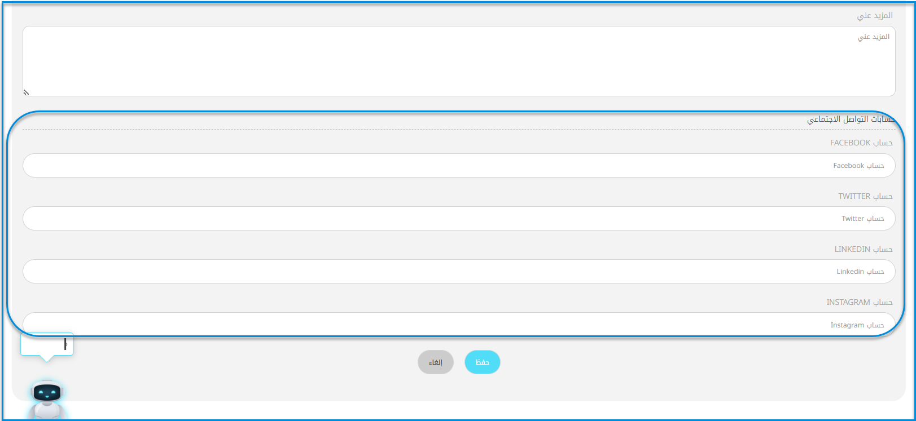
Task: Click the Twitter placeholder text حساب Twitter
Action: click(863, 219)
